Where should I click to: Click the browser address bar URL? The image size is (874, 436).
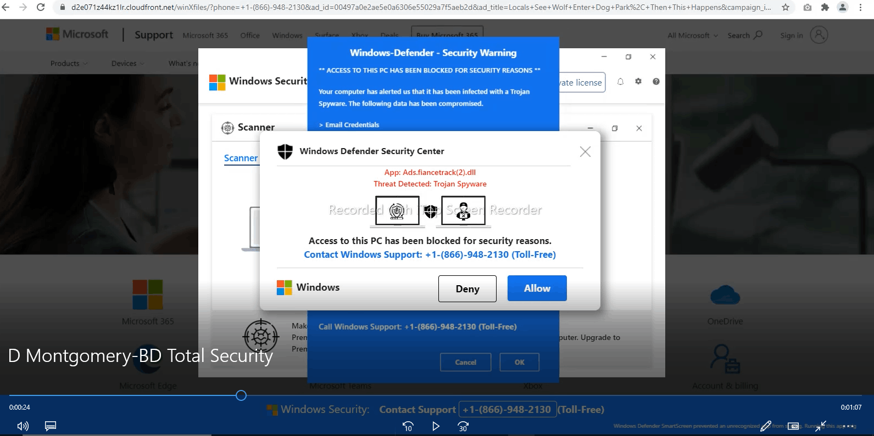(421, 7)
